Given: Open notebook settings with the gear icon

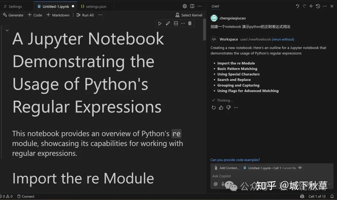Looking at the screenshot, I should click(184, 6).
